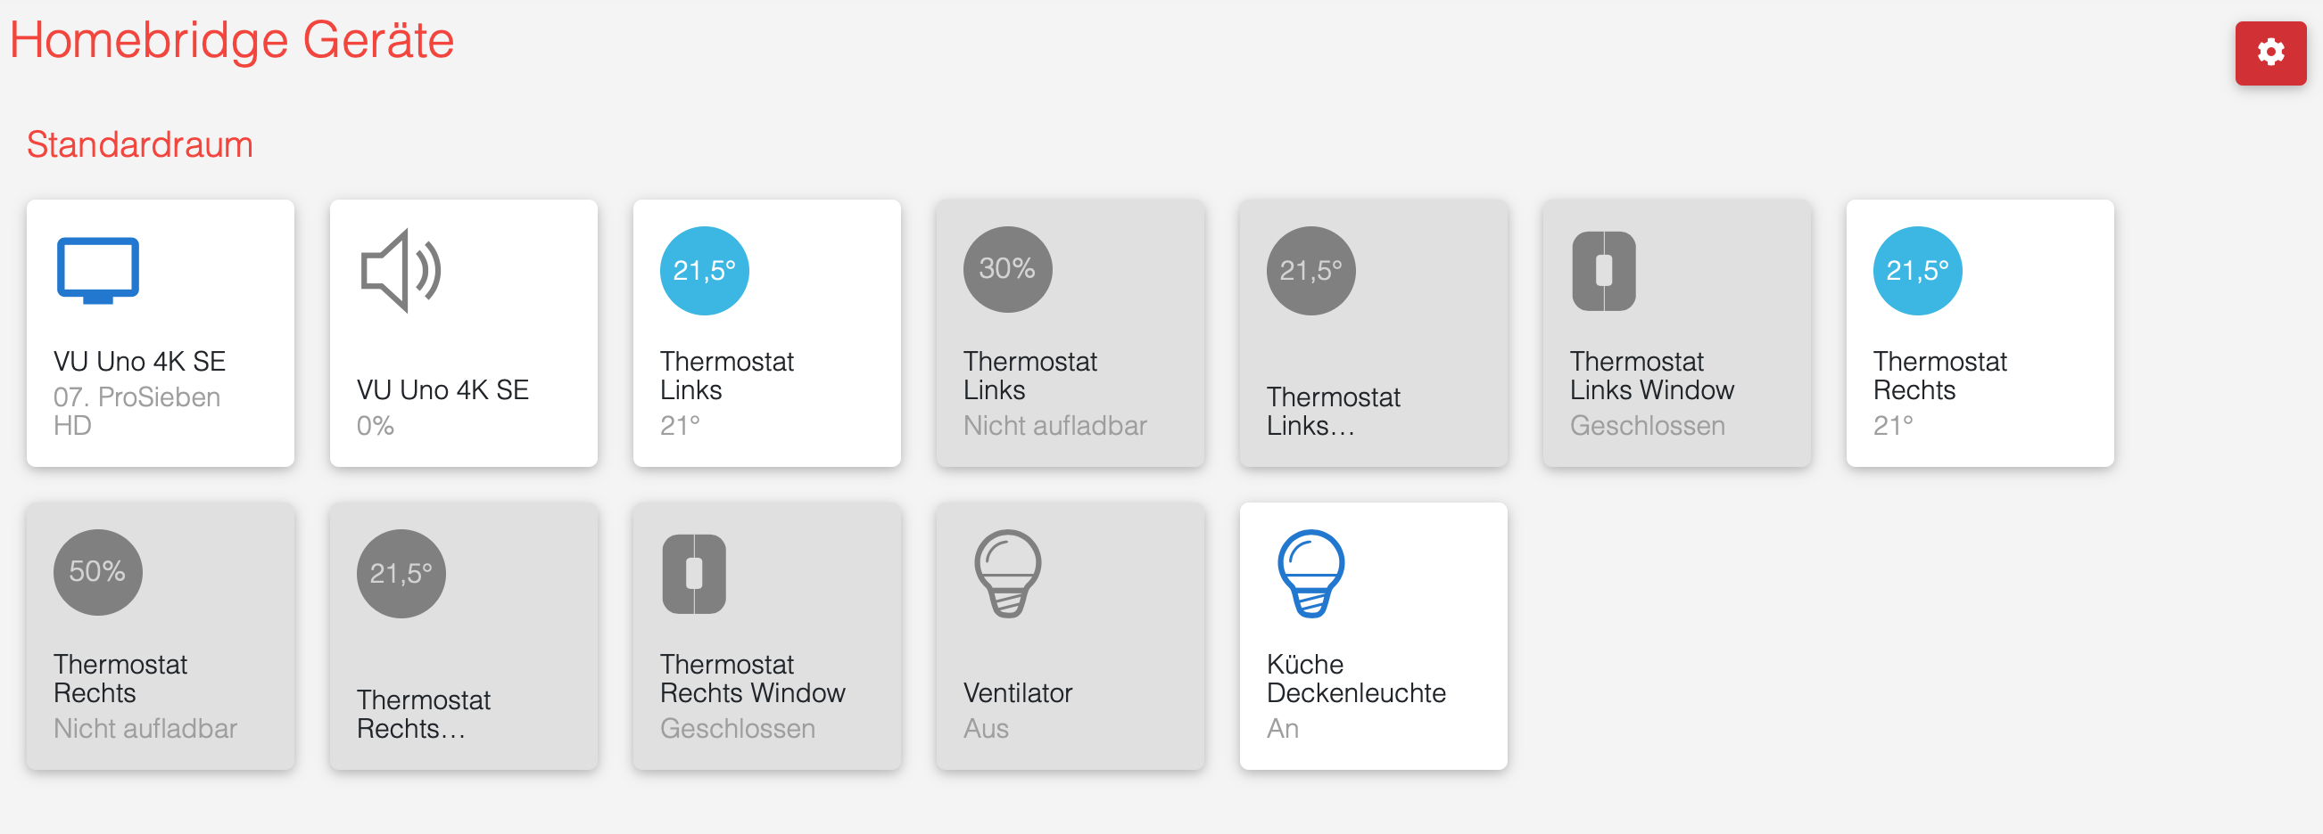The width and height of the screenshot is (2323, 834).
Task: Click Thermostat Links Window contact sensor icon
Action: (1602, 271)
